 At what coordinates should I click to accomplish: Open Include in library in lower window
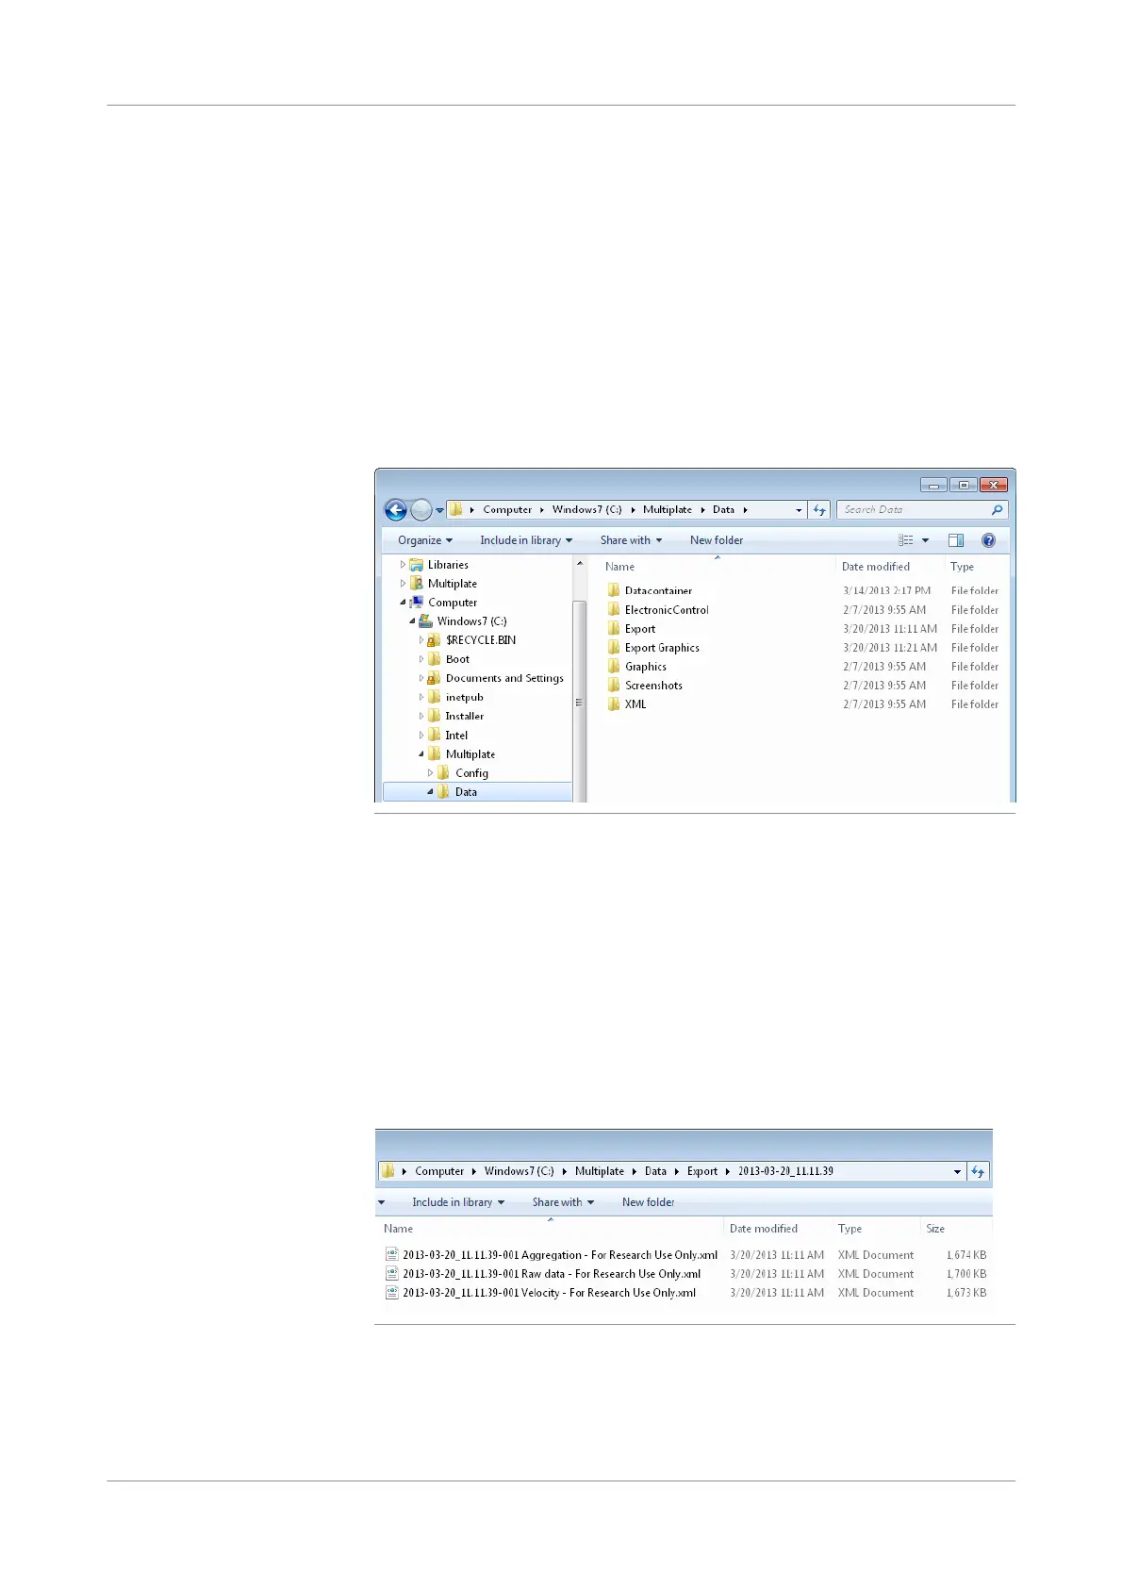(458, 1202)
